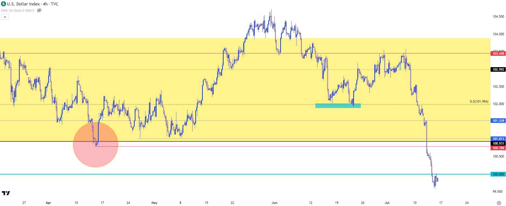The width and height of the screenshot is (506, 206).
Task: Toggle the EMA indicator visibility eye icon
Action: pyautogui.click(x=39, y=10)
